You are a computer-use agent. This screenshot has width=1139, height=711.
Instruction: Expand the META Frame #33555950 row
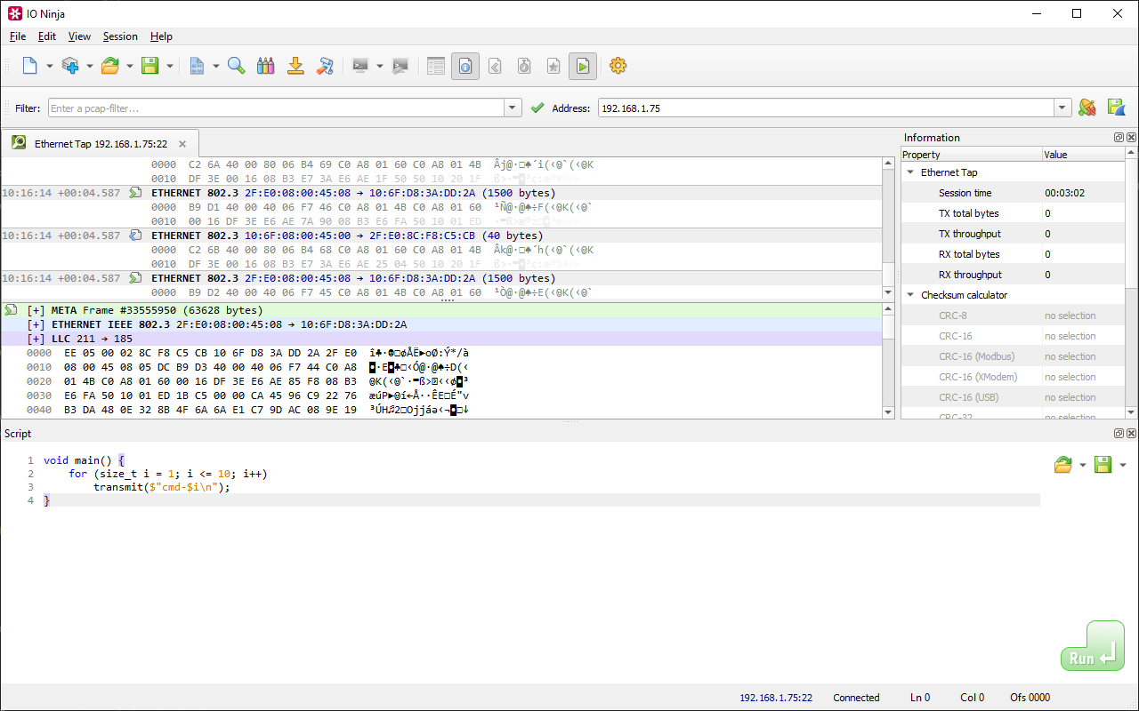click(36, 310)
